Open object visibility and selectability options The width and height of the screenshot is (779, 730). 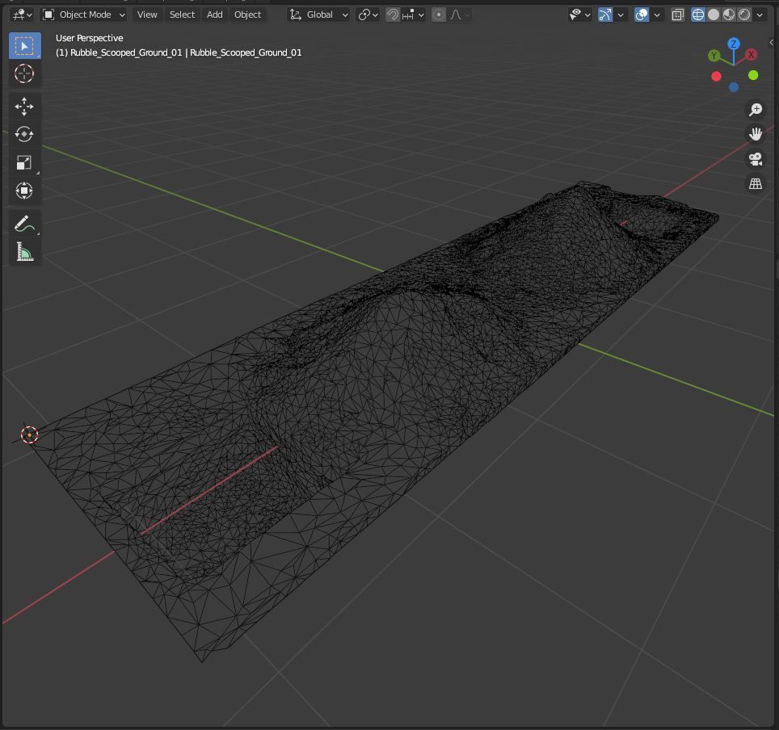point(579,15)
